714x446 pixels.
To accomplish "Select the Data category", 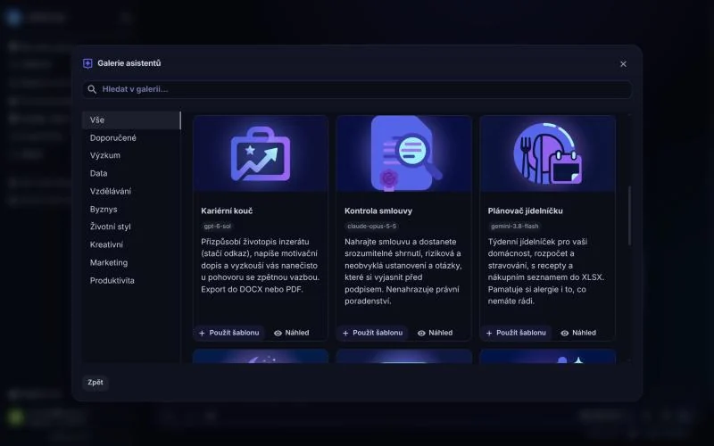I will pos(131,173).
